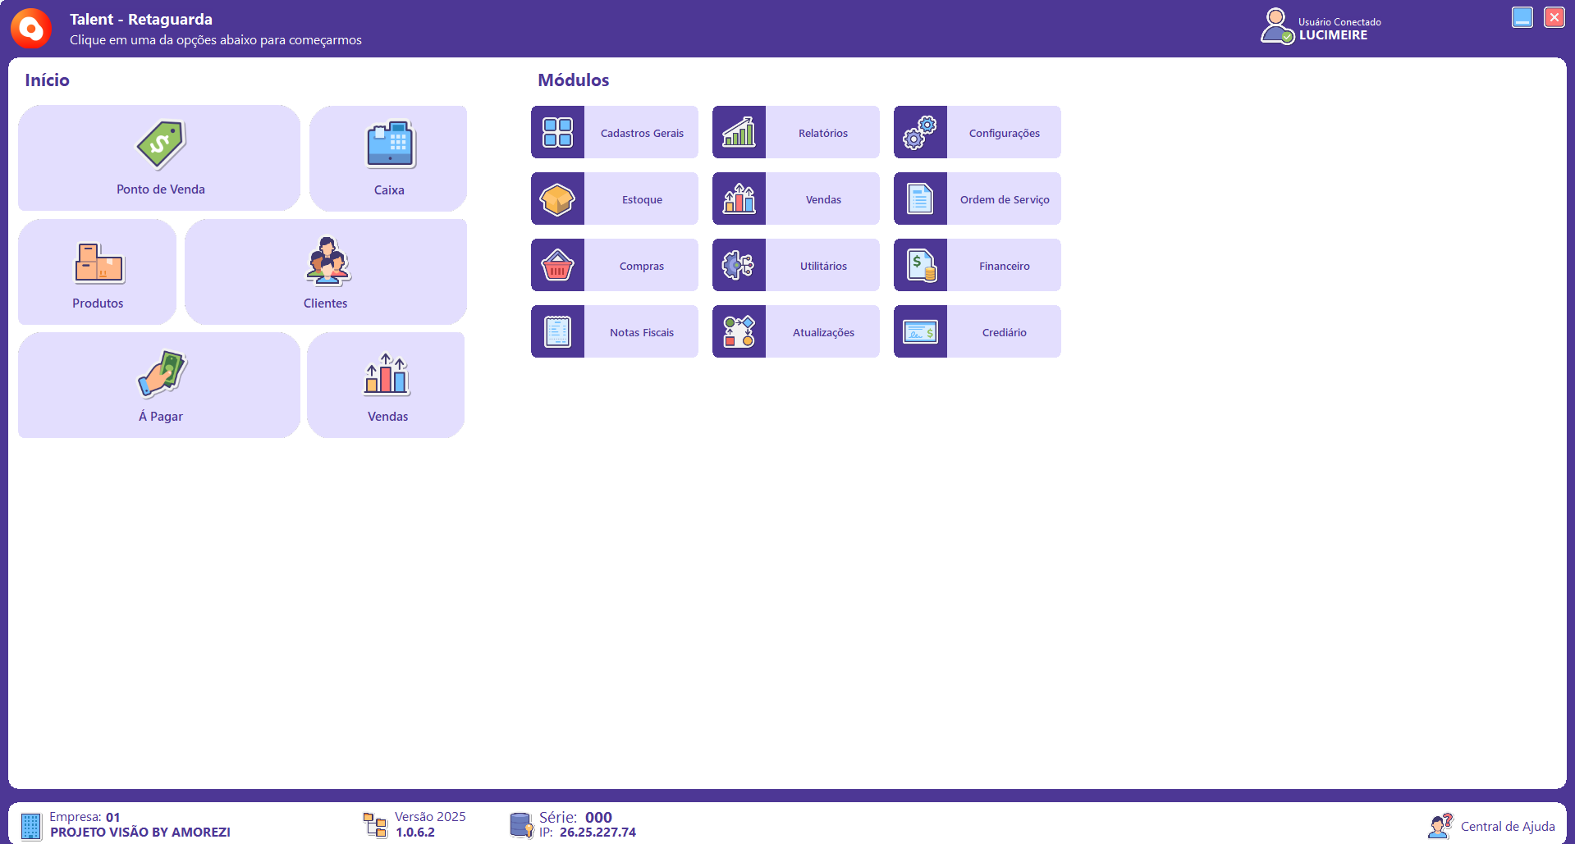Open Cadastros Gerais module
This screenshot has width=1575, height=844.
click(641, 133)
